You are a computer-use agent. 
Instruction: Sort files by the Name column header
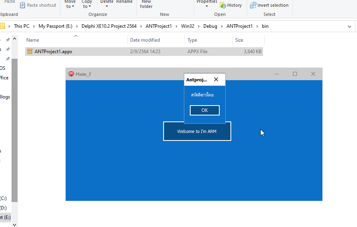click(33, 40)
